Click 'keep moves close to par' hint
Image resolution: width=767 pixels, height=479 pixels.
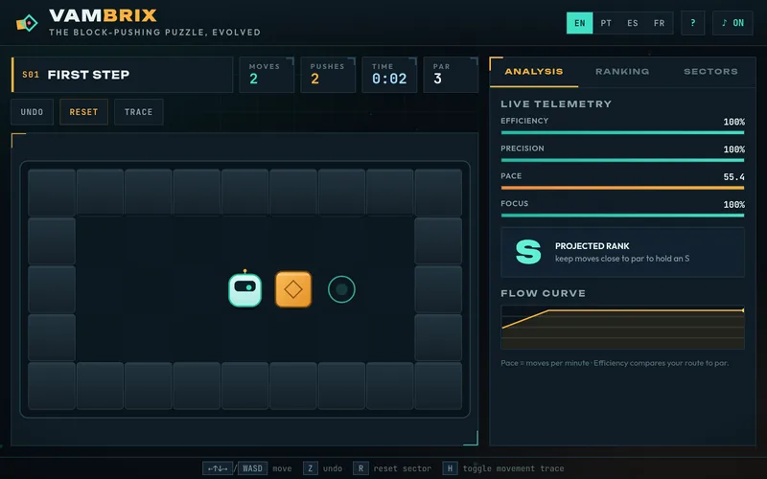point(622,259)
